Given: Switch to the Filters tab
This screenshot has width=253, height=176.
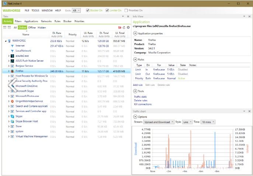Looking at the screenshot, I should tap(18, 21).
